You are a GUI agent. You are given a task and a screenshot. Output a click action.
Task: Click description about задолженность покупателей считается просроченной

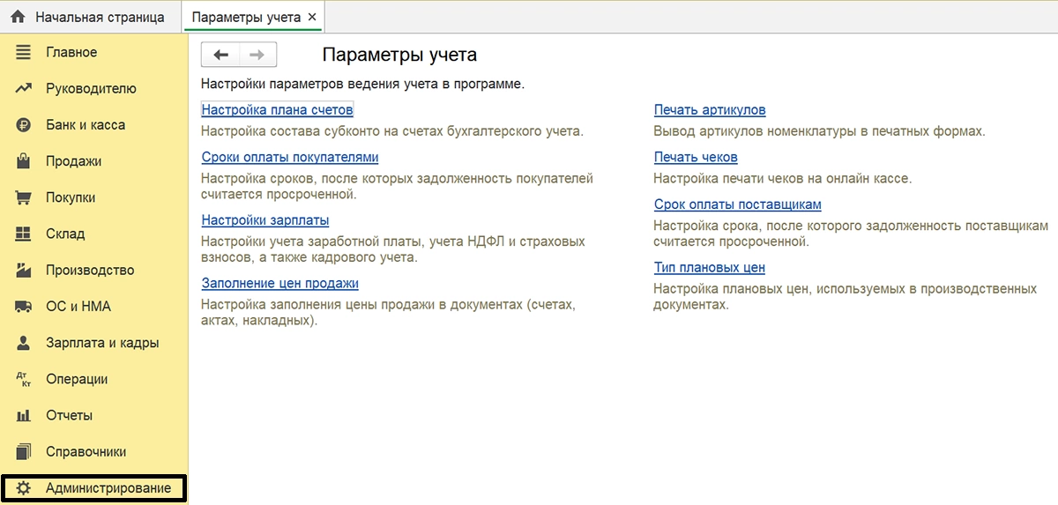[x=397, y=186]
